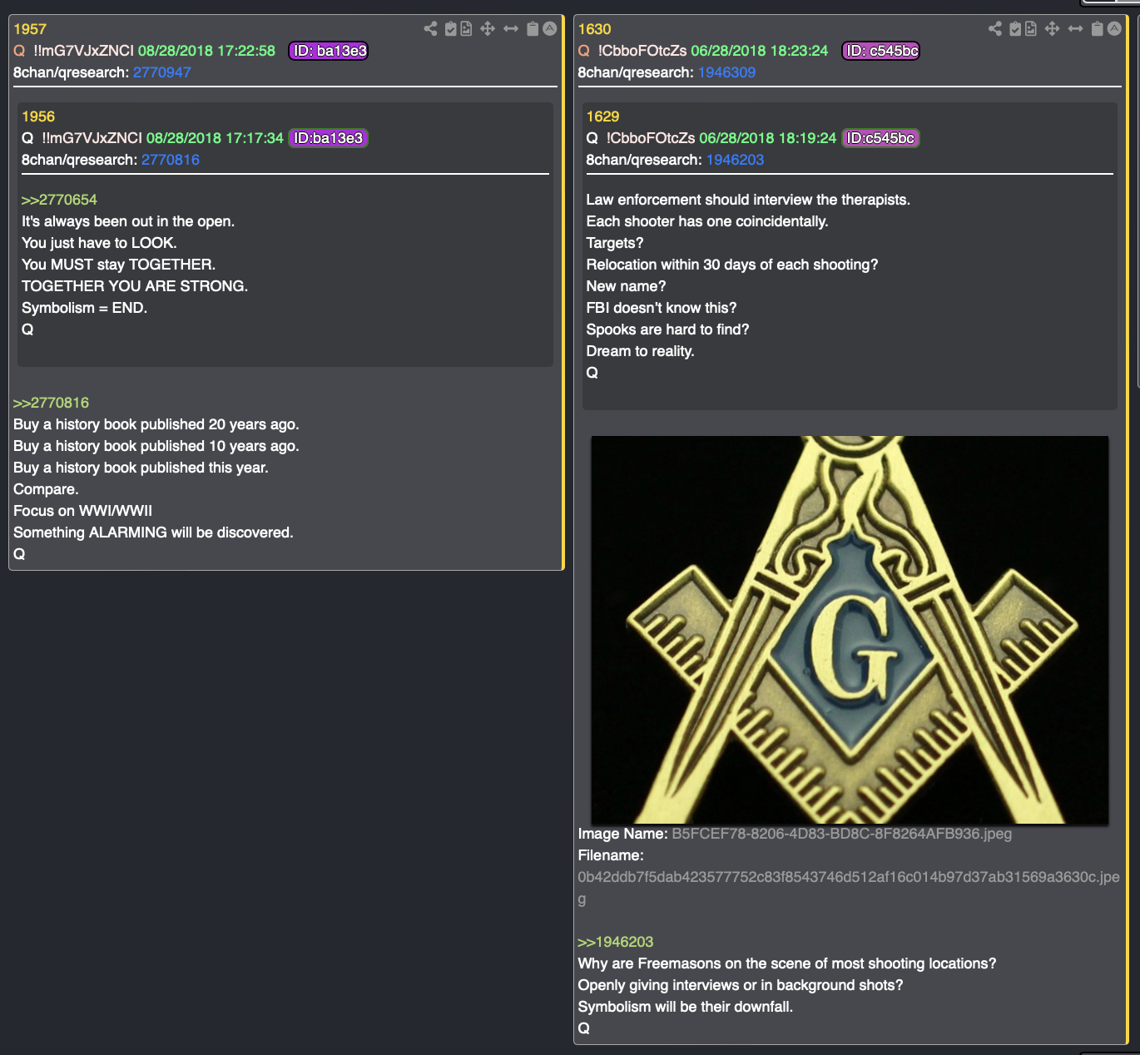
Task: Open 8chan post link 1946309
Action: (x=727, y=72)
